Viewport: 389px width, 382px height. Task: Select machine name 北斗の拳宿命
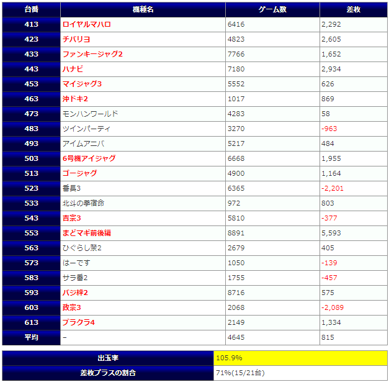(83, 203)
